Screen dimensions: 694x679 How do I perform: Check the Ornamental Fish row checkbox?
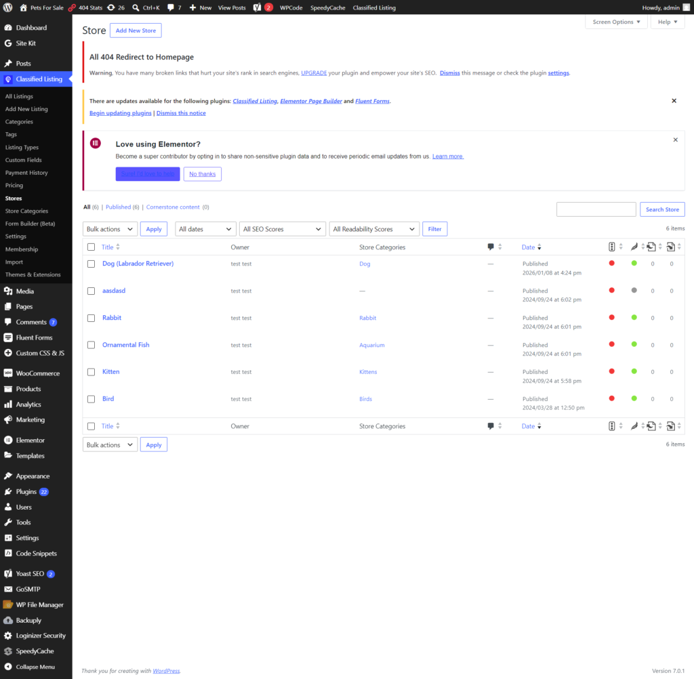coord(91,345)
